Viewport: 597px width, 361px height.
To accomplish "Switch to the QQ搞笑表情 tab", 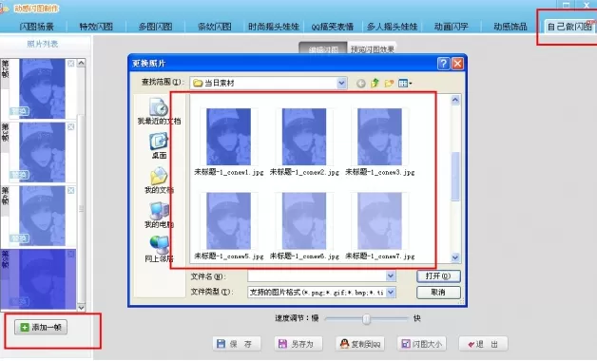I will click(x=333, y=27).
